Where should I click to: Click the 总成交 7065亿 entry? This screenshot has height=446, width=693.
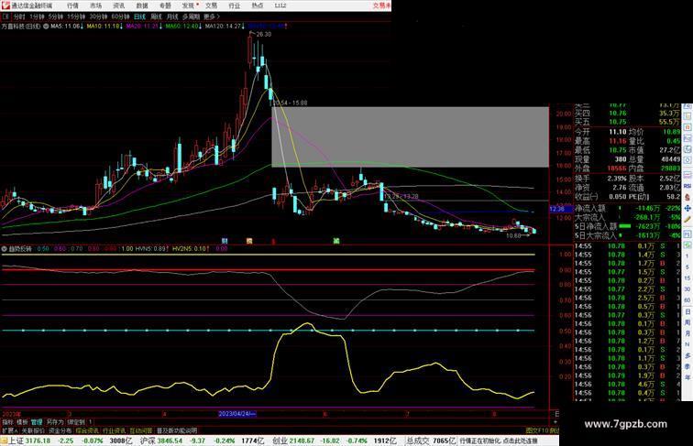coord(431,441)
